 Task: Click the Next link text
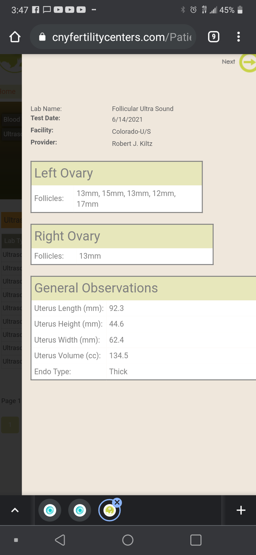click(228, 62)
